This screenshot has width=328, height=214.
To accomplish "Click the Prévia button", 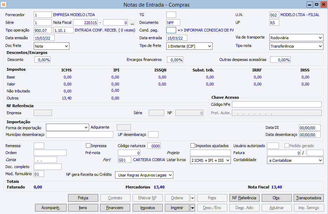I will (x=83, y=198).
